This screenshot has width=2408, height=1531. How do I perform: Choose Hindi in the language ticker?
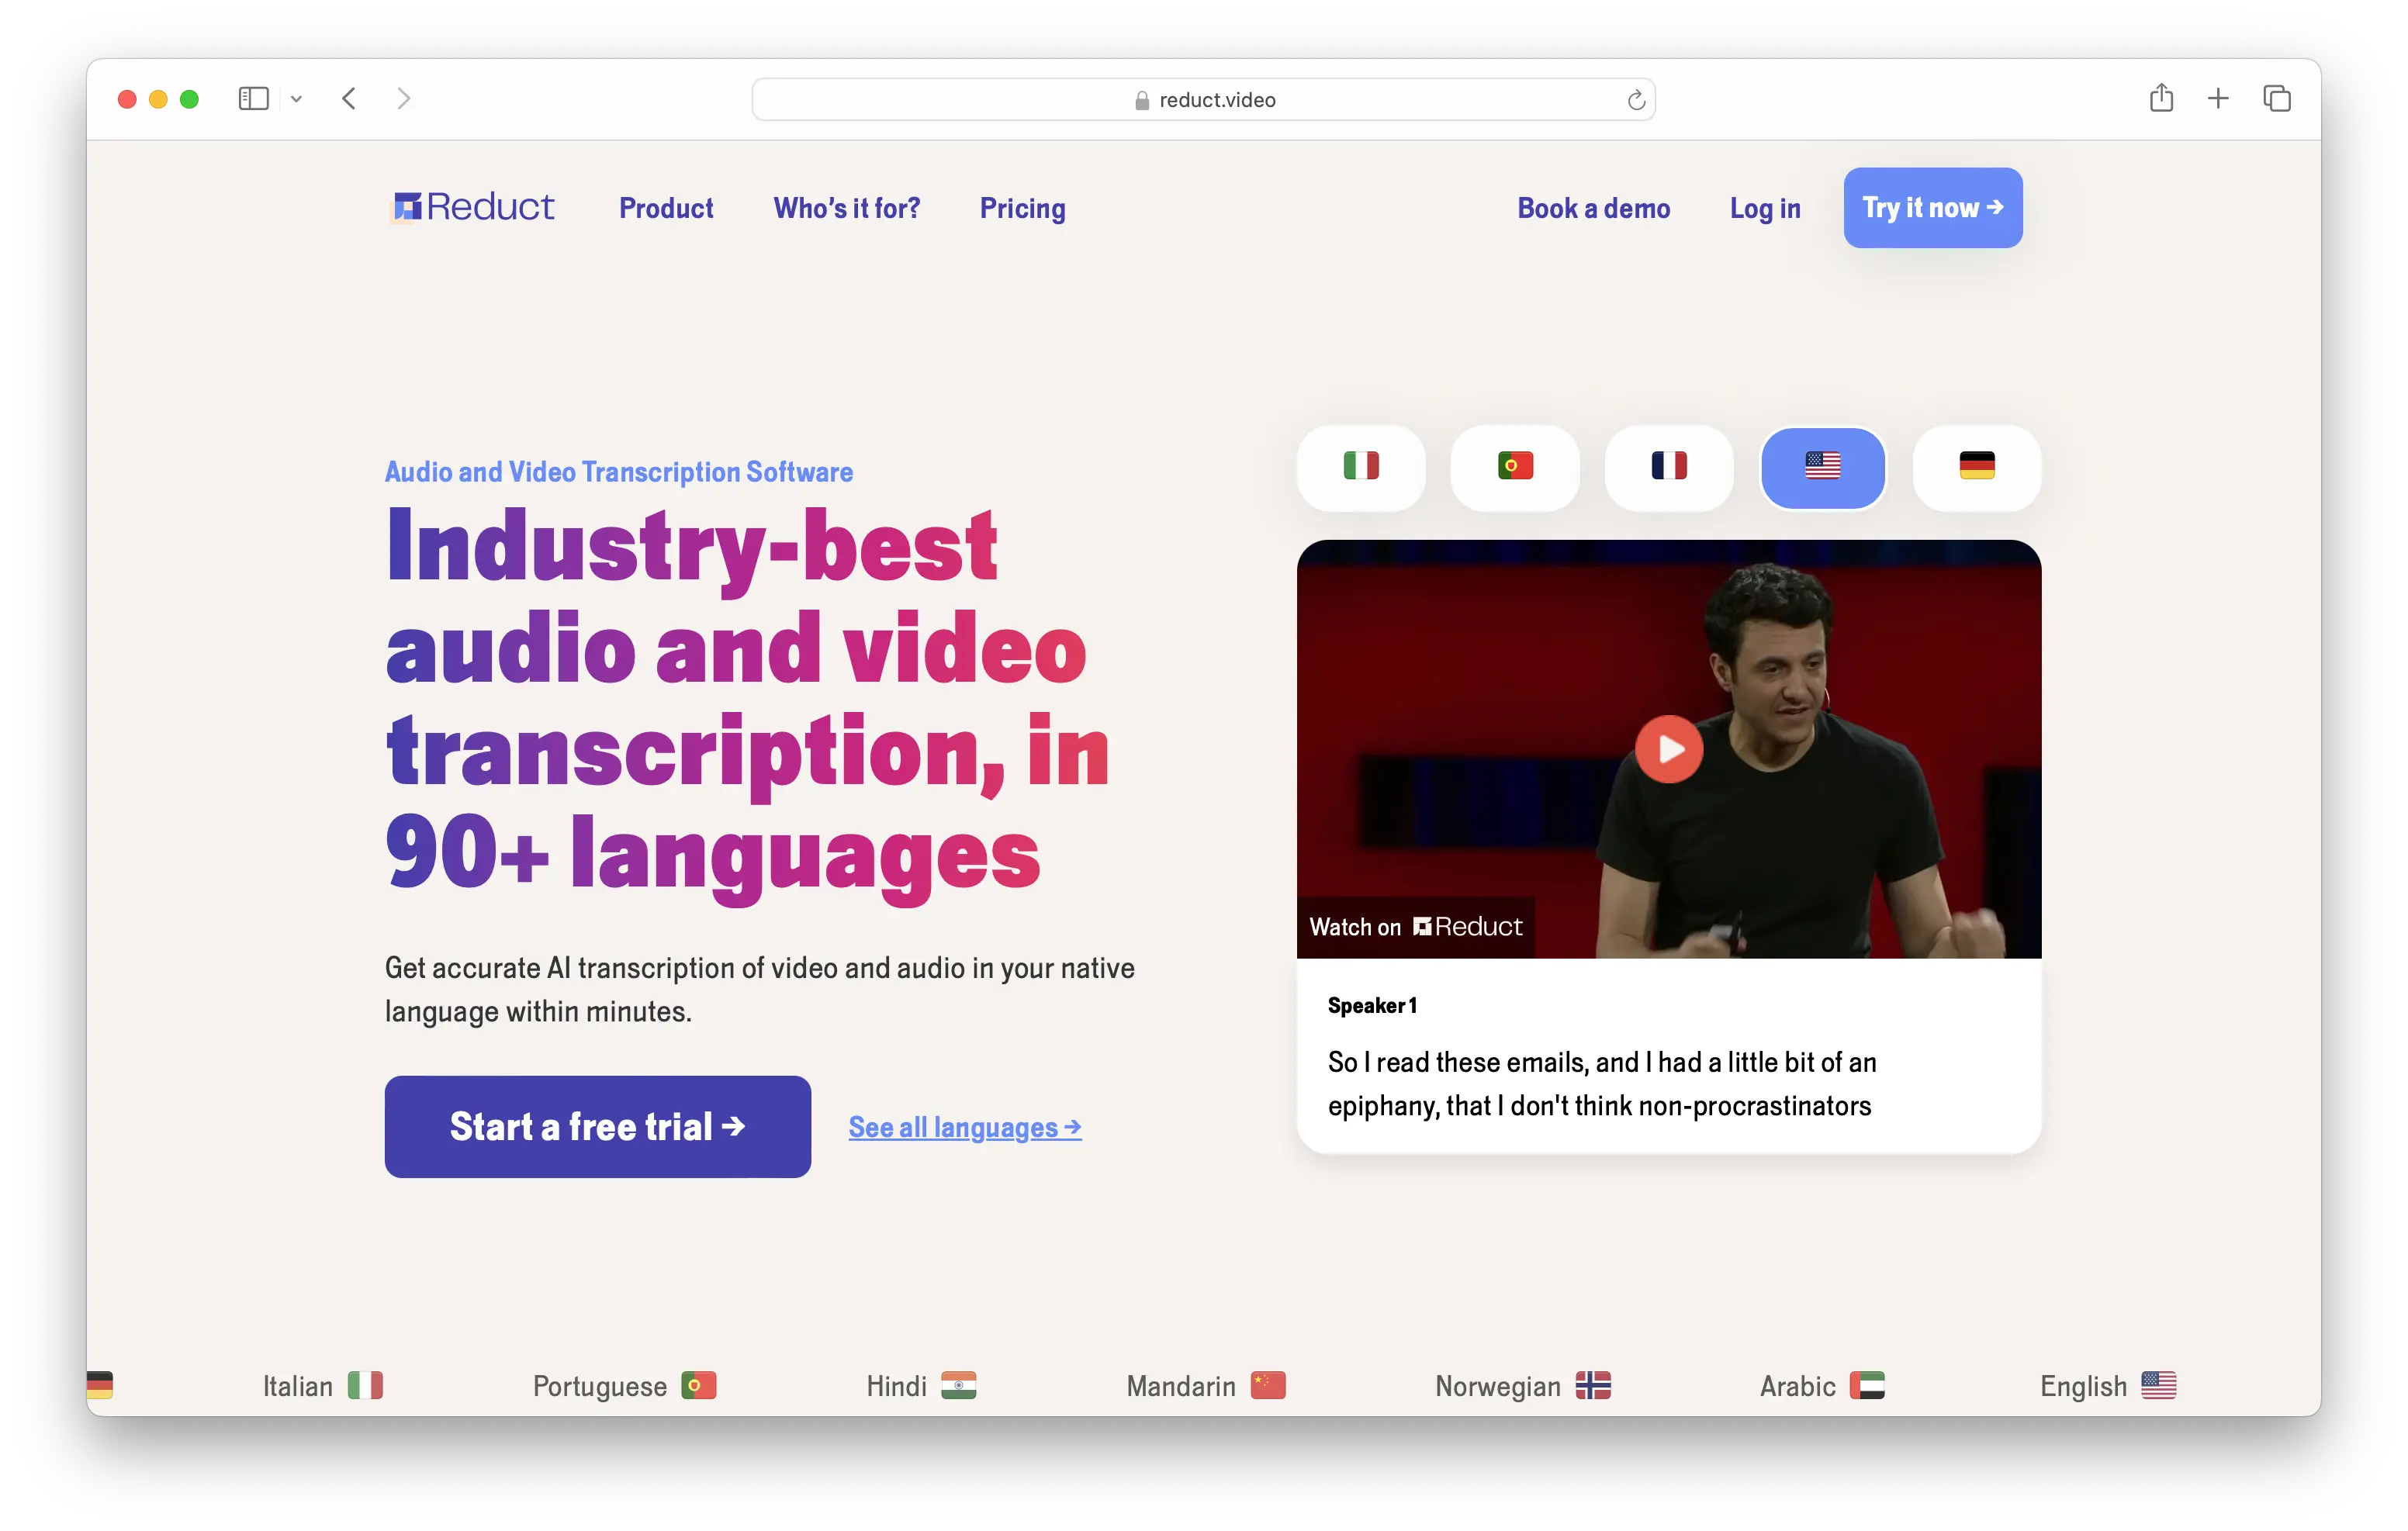pos(921,1386)
